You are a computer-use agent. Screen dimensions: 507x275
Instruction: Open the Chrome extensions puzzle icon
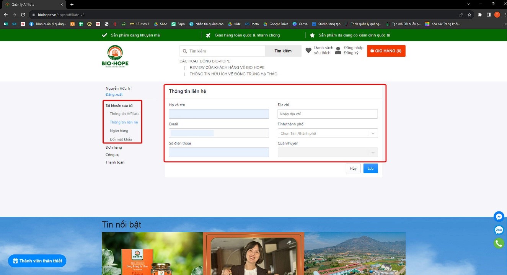click(x=480, y=15)
